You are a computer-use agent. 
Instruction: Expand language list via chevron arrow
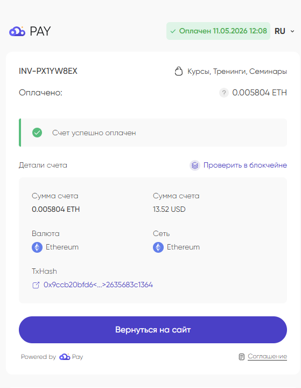pos(292,31)
